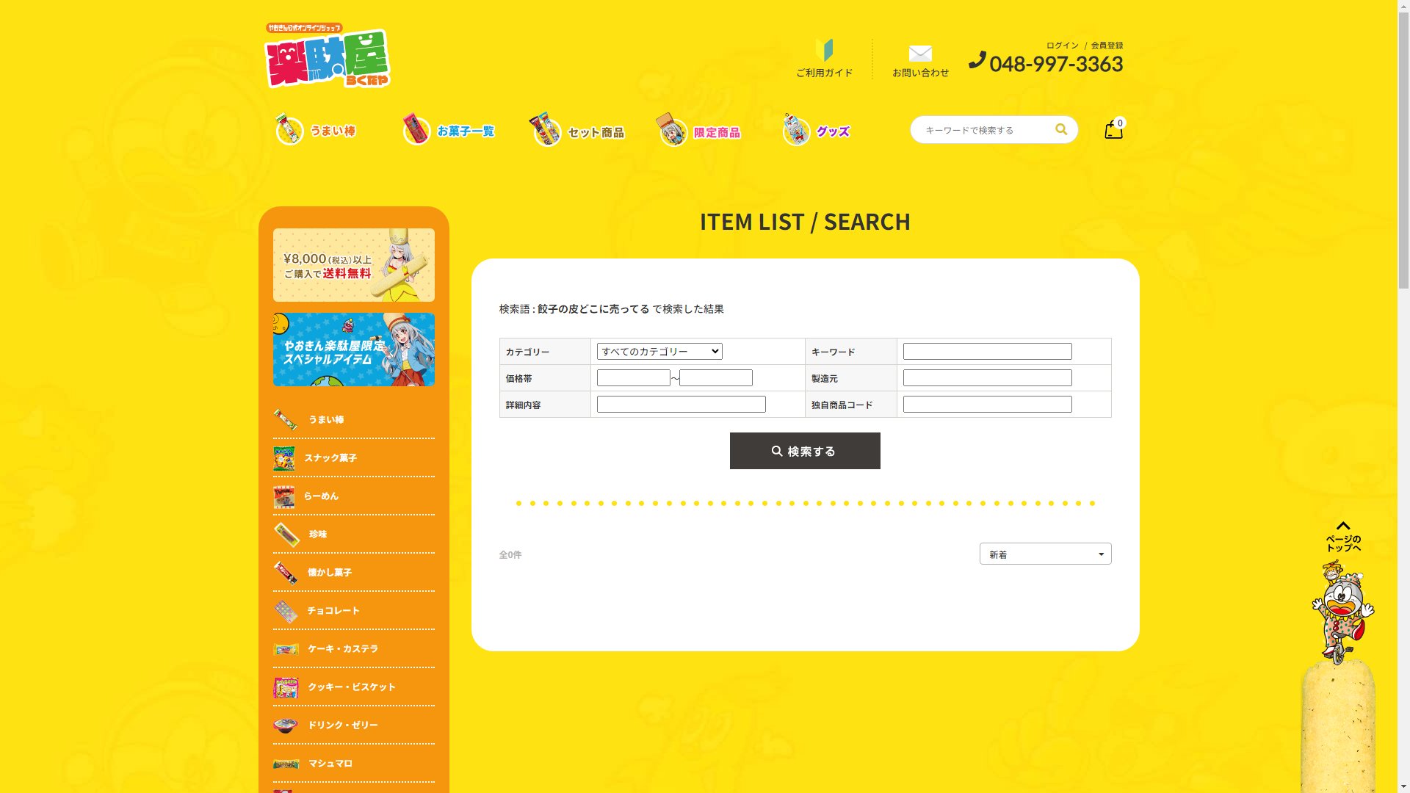Viewport: 1410px width, 793px height.
Task: Open the beginner guide leaf icon
Action: 824,50
